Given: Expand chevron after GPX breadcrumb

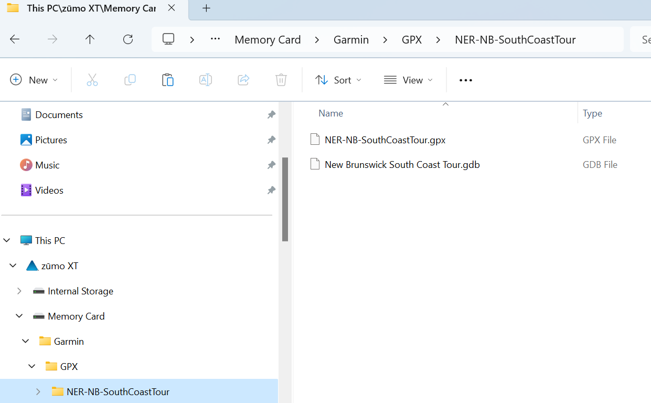Looking at the screenshot, I should (x=439, y=40).
